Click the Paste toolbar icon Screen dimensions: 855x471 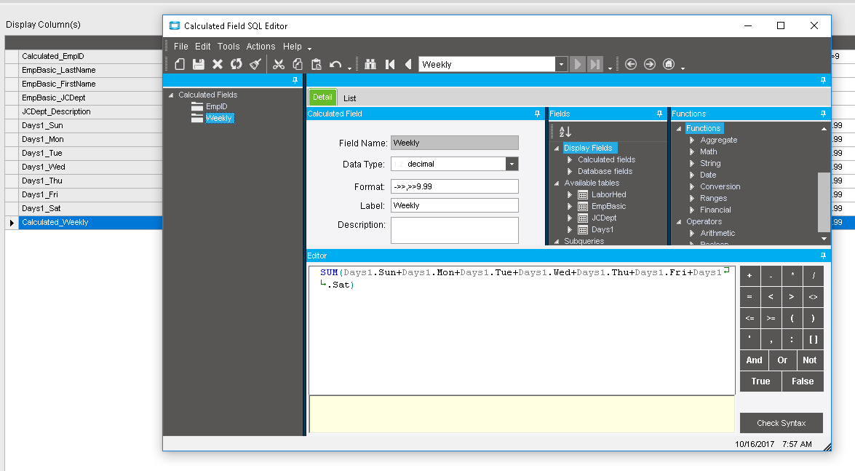click(317, 64)
